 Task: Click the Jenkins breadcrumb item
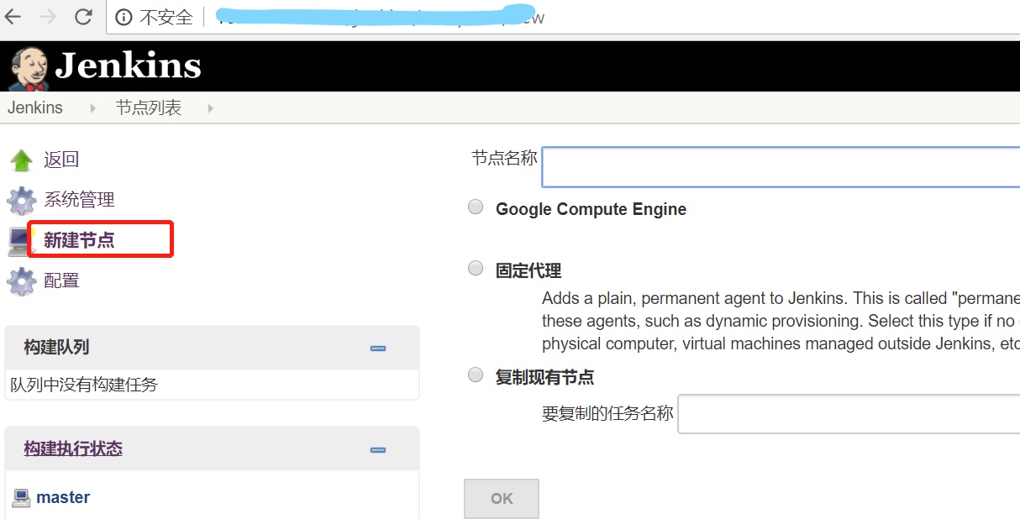click(x=35, y=107)
